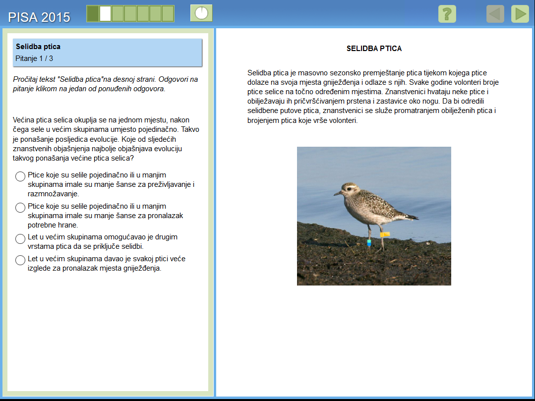Click the banded bird photograph

tap(374, 216)
